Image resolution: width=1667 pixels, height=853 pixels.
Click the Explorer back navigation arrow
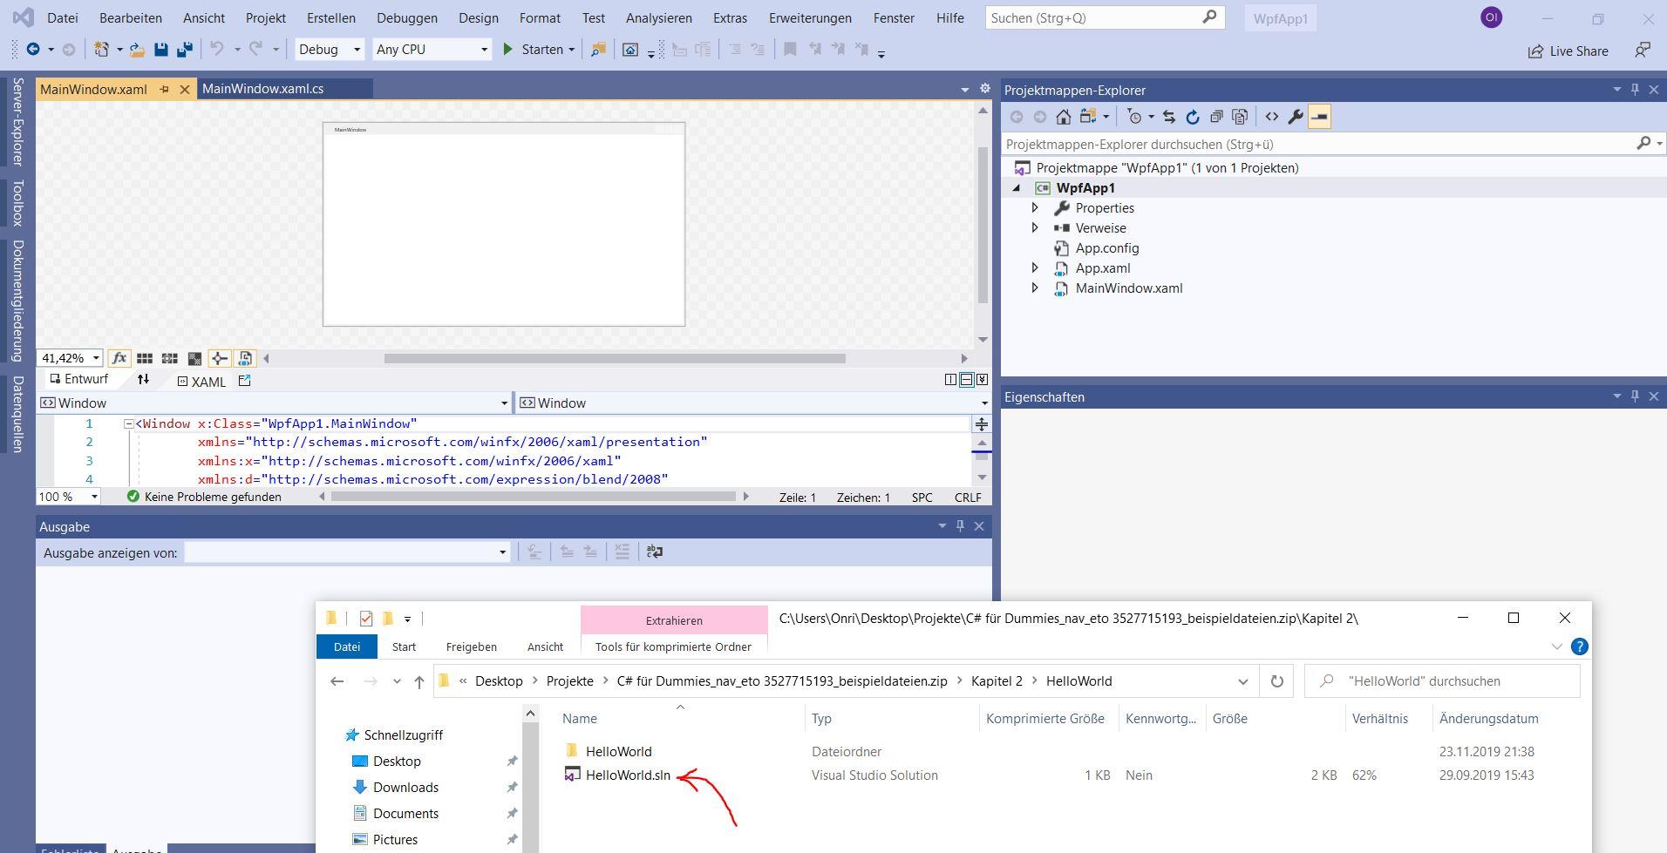pos(337,681)
